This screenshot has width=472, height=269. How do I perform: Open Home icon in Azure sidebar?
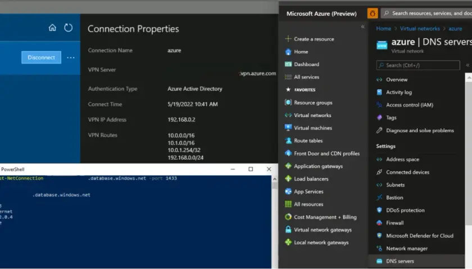pyautogui.click(x=288, y=52)
